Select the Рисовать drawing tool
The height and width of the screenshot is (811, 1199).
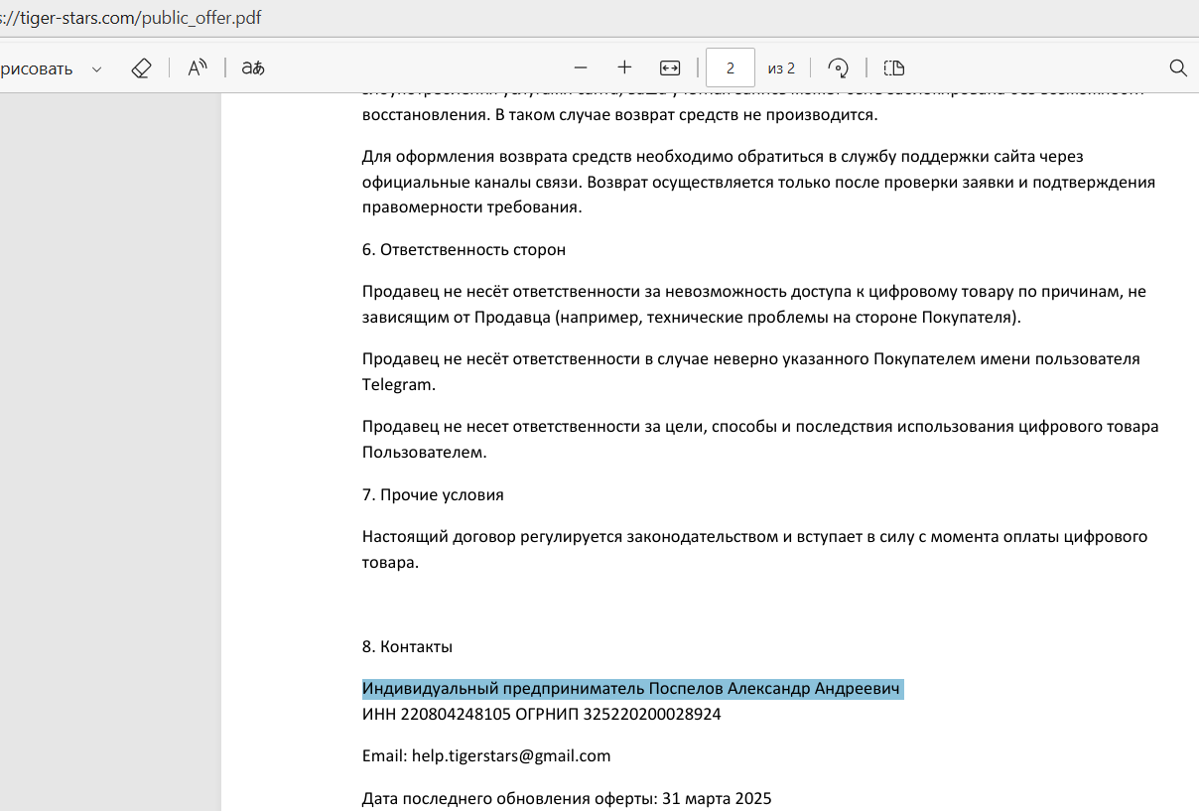40,68
